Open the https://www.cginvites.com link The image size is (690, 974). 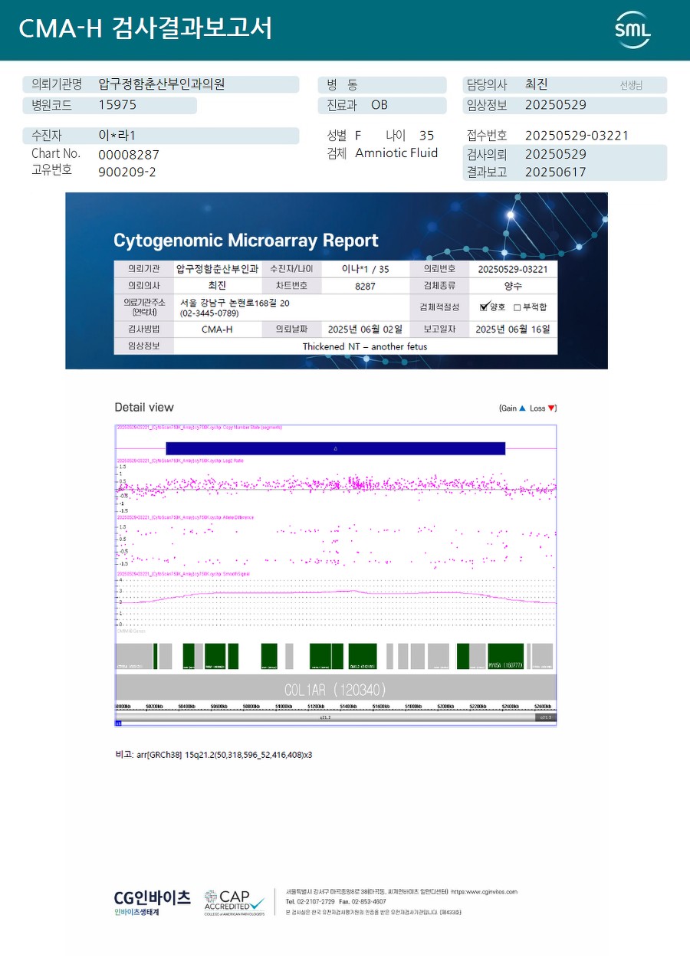click(x=484, y=892)
